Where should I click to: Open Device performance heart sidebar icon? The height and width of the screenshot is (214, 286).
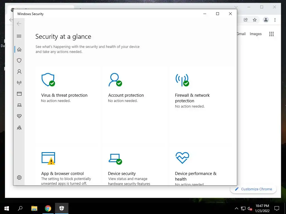point(19,116)
